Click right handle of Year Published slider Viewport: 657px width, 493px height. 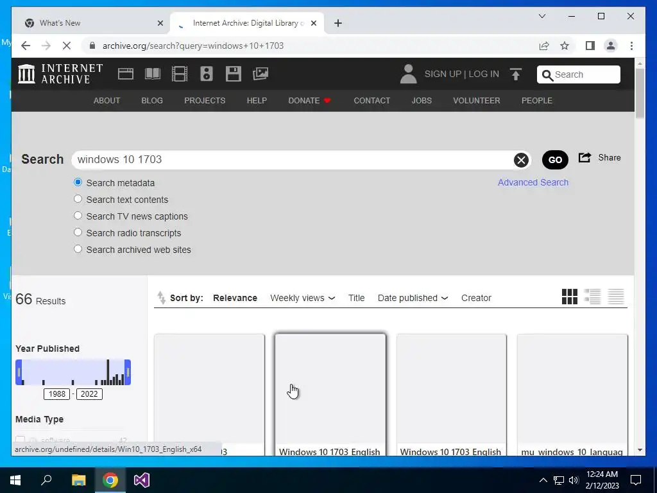coord(128,372)
